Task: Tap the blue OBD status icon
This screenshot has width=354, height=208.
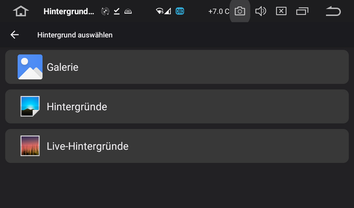Action: tap(180, 12)
